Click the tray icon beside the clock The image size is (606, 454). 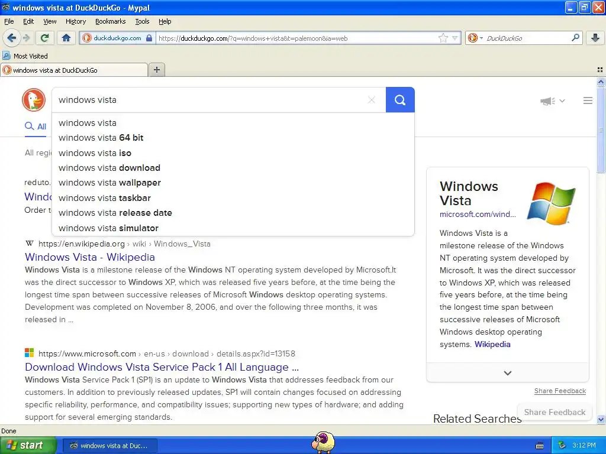562,446
